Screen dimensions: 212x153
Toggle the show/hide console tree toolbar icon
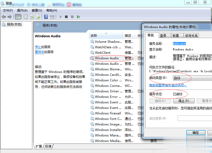tap(18, 17)
